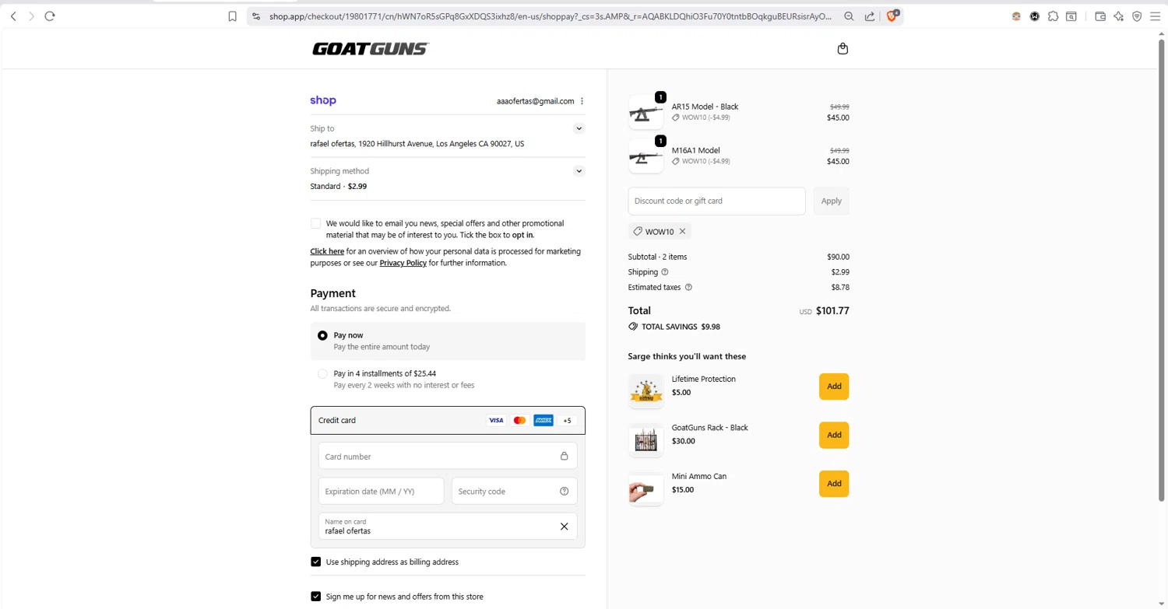This screenshot has width=1168, height=609.
Task: Click the three-dot menu beside the email
Action: click(582, 101)
